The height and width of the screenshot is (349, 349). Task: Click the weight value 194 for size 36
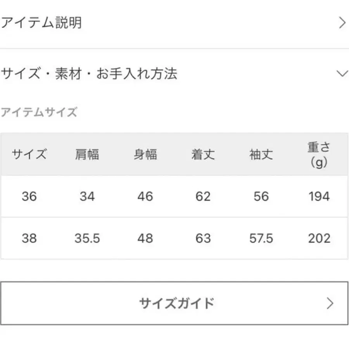pos(319,197)
